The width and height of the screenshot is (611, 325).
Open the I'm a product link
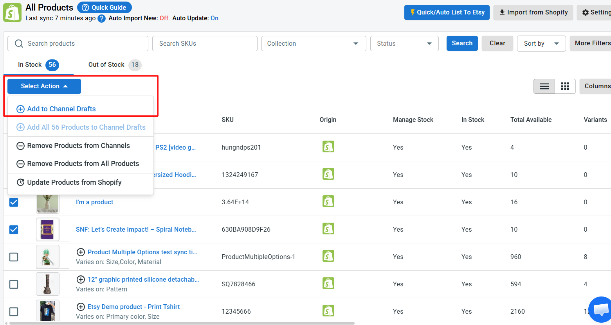pos(95,202)
